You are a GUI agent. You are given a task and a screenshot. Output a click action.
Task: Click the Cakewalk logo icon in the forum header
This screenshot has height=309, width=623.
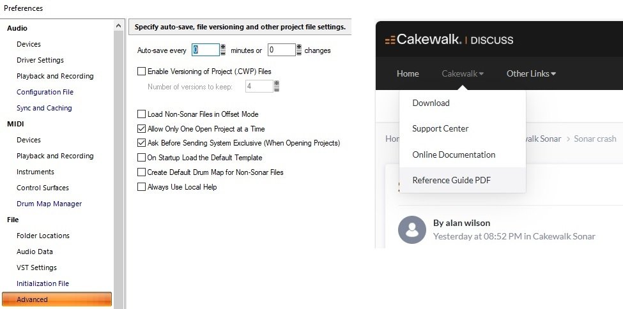(390, 40)
